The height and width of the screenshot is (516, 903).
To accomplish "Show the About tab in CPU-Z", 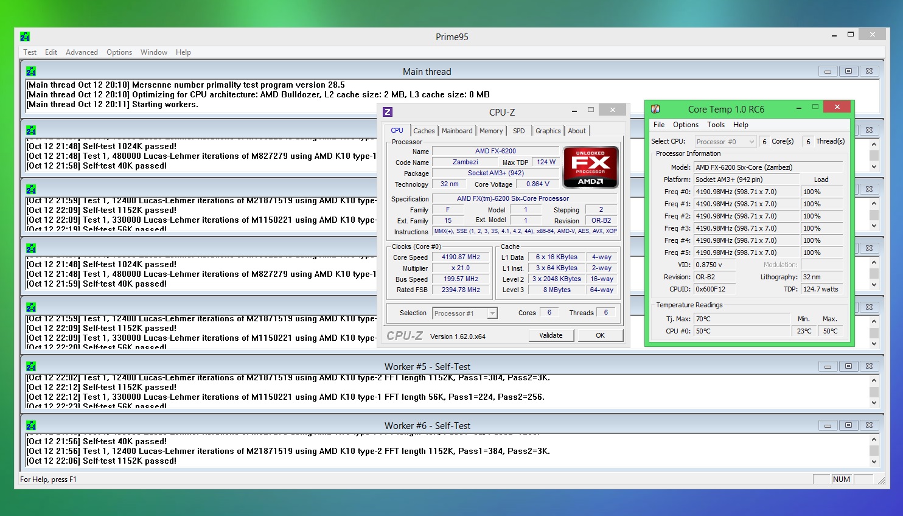I will (577, 131).
